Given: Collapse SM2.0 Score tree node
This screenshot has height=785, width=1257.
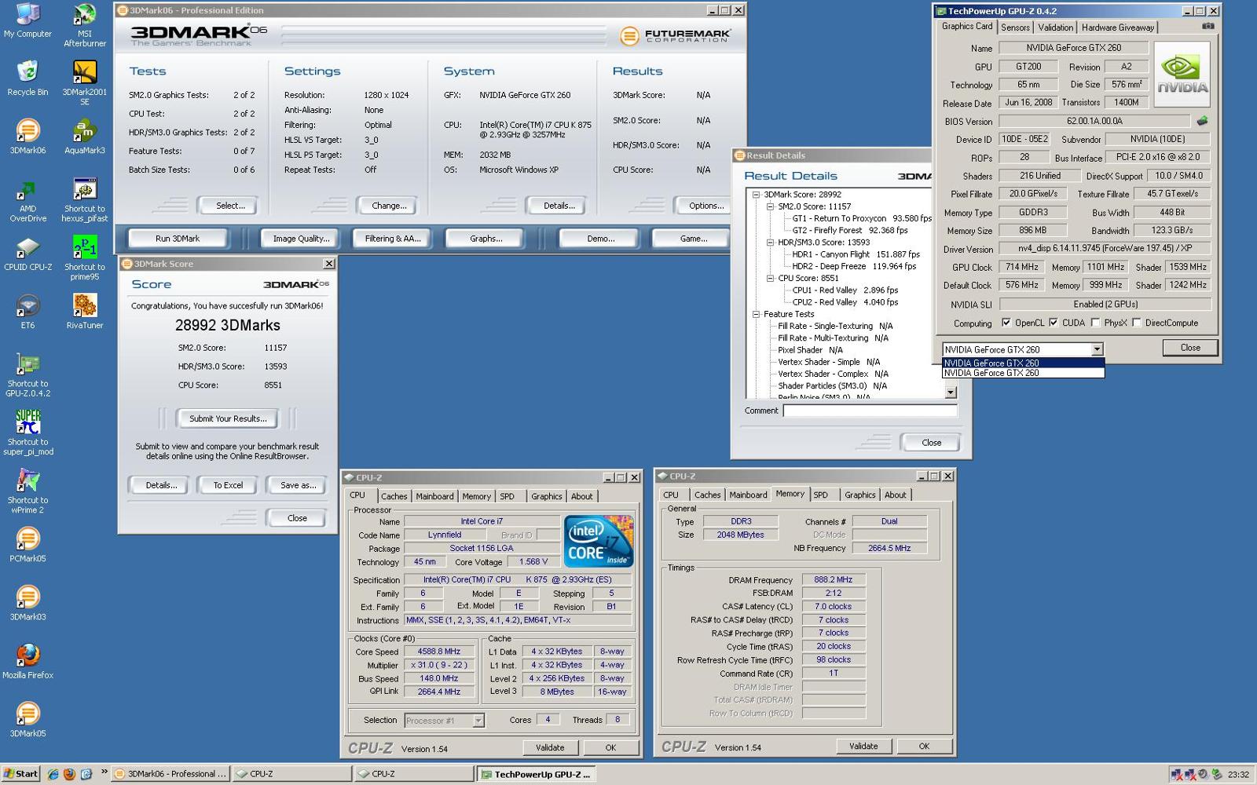Looking at the screenshot, I should coord(770,206).
